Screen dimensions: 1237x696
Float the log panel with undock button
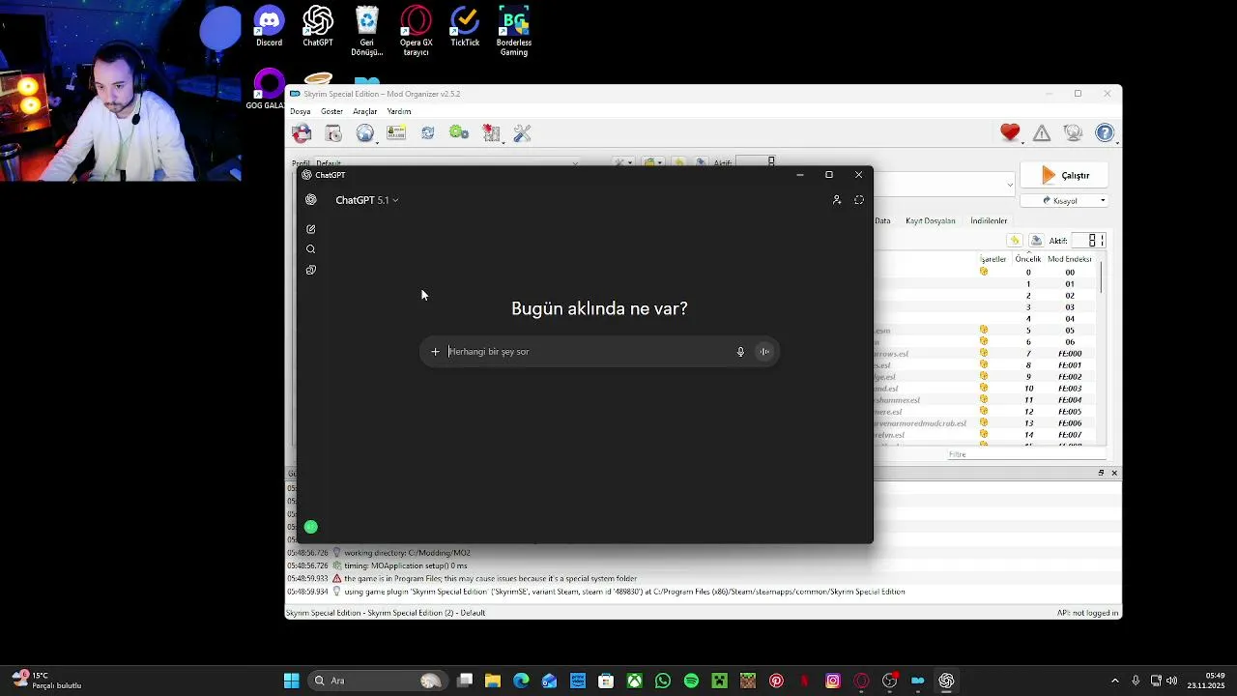pyautogui.click(x=1101, y=473)
